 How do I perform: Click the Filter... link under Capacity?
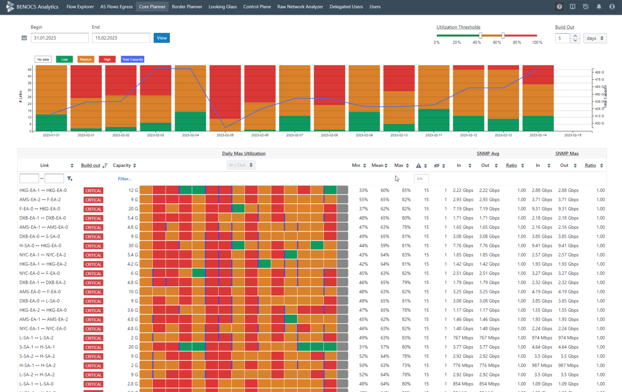click(124, 179)
